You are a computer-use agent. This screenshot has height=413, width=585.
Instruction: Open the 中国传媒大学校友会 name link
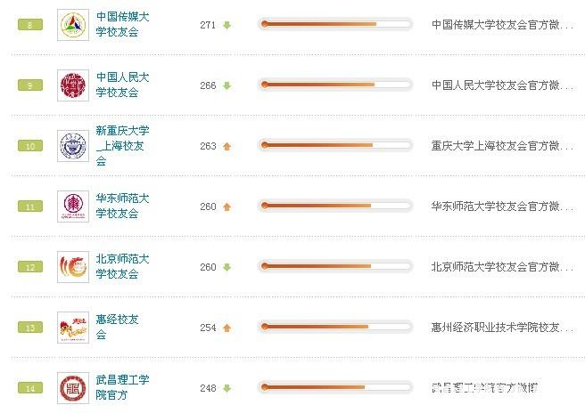[122, 24]
